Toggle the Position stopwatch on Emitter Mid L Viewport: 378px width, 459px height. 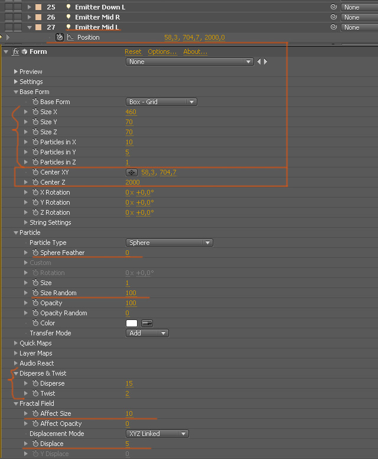(x=60, y=37)
